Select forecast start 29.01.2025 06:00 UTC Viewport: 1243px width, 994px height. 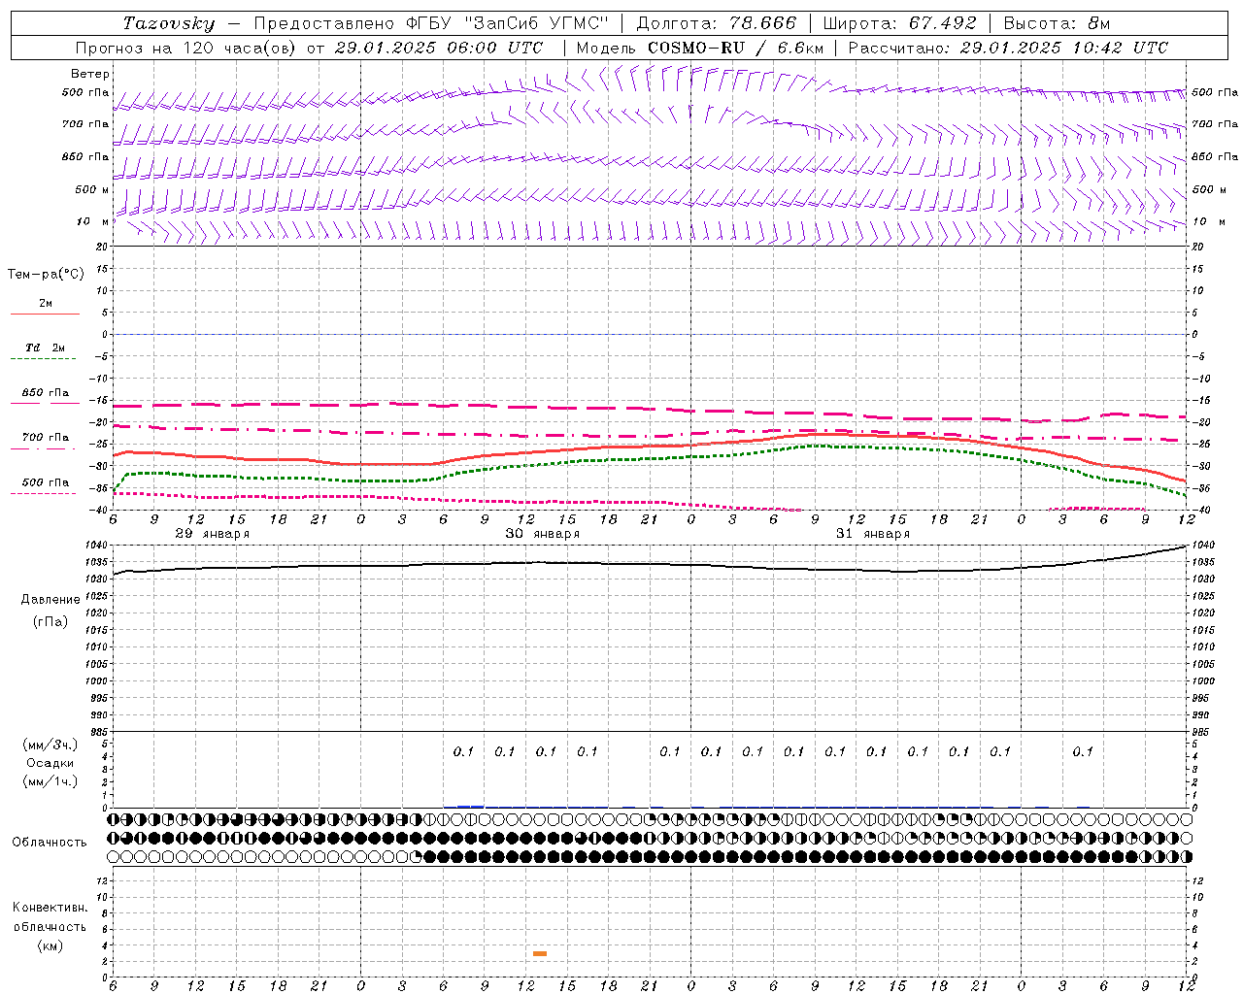click(438, 48)
